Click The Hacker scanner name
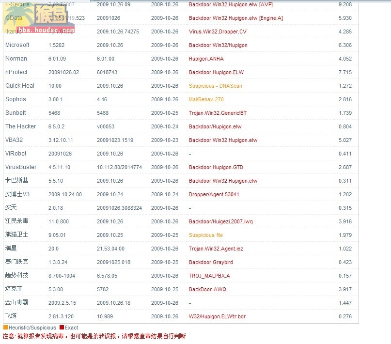The height and width of the screenshot is (344, 391). click(x=20, y=126)
